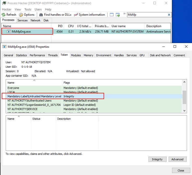This screenshot has width=192, height=175.
Task: Minimize the Process Hacker main window
Action: [x=143, y=3]
